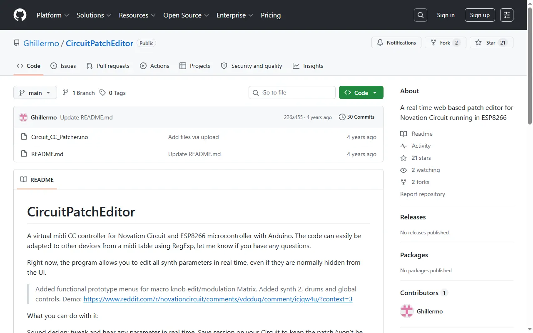Open the Releases heading link
533x333 pixels.
point(413,217)
